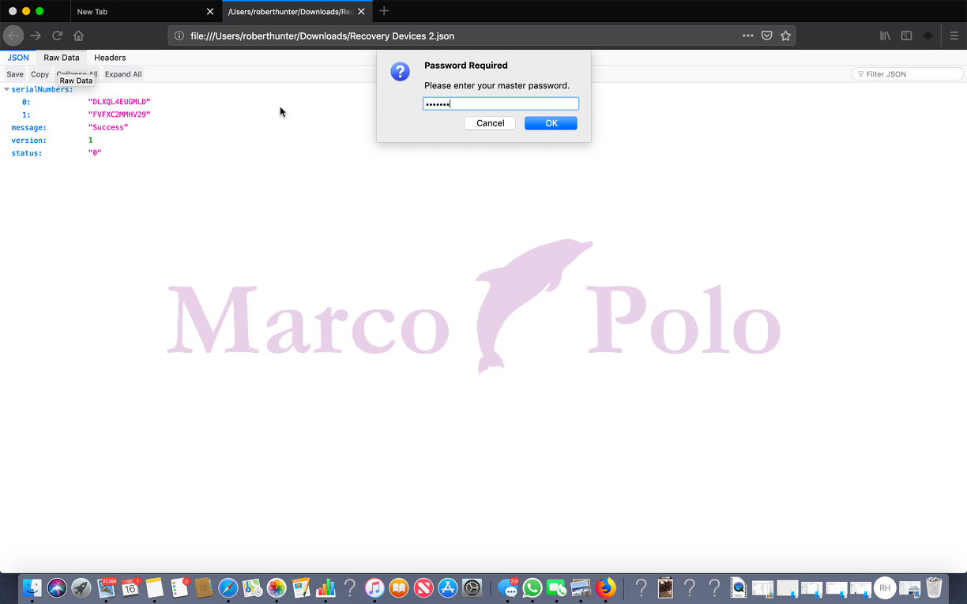Open Contacts book in Dock
This screenshot has width=967, height=604.
tap(204, 587)
